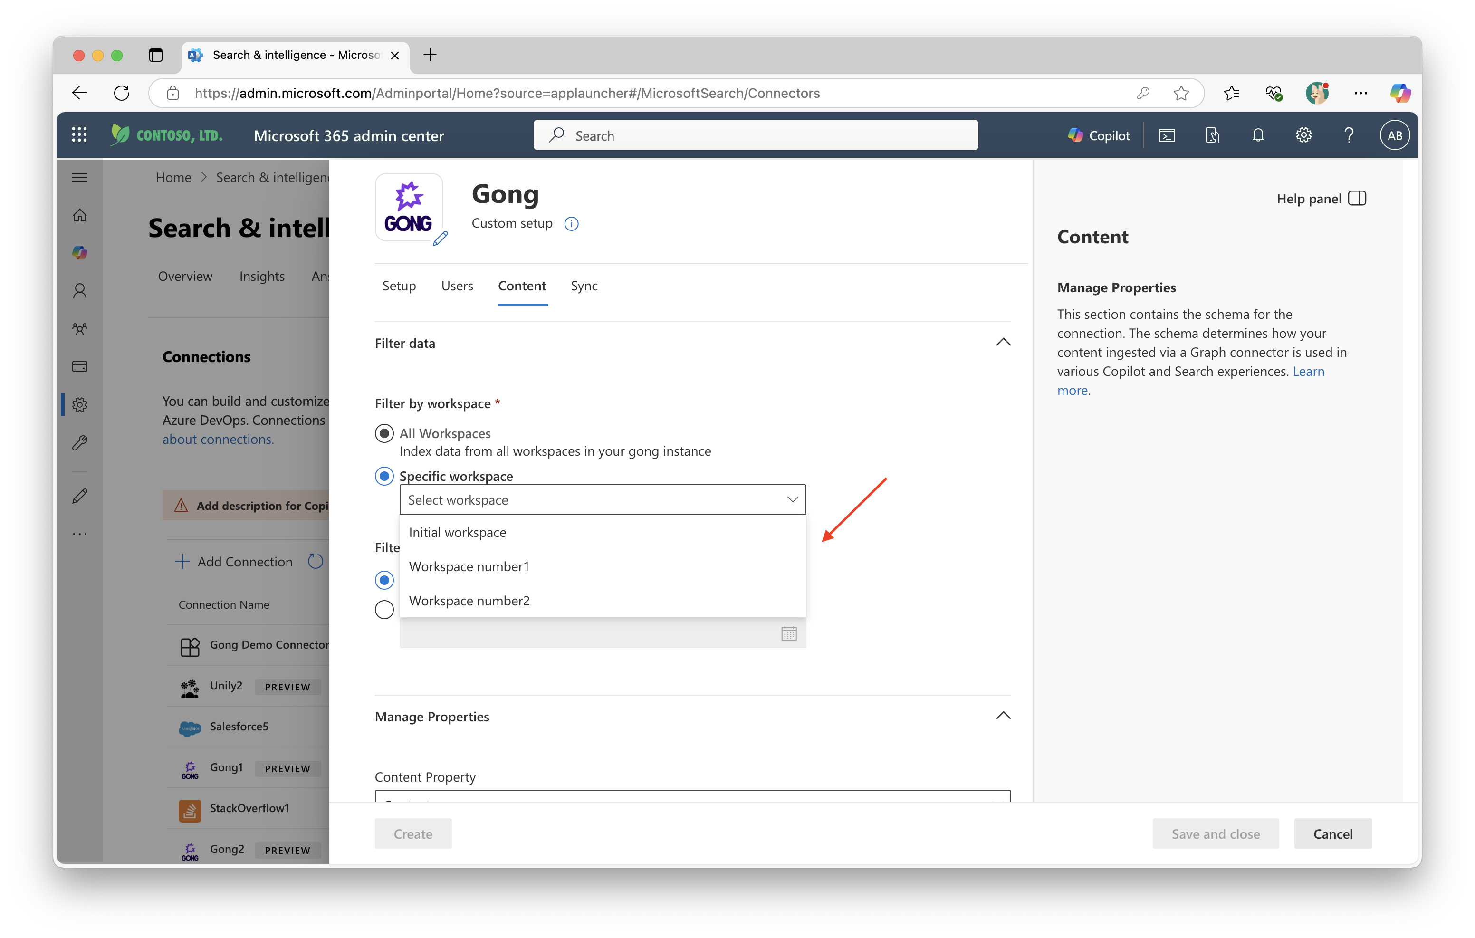
Task: Toggle the Help panel icon
Action: coord(1357,199)
